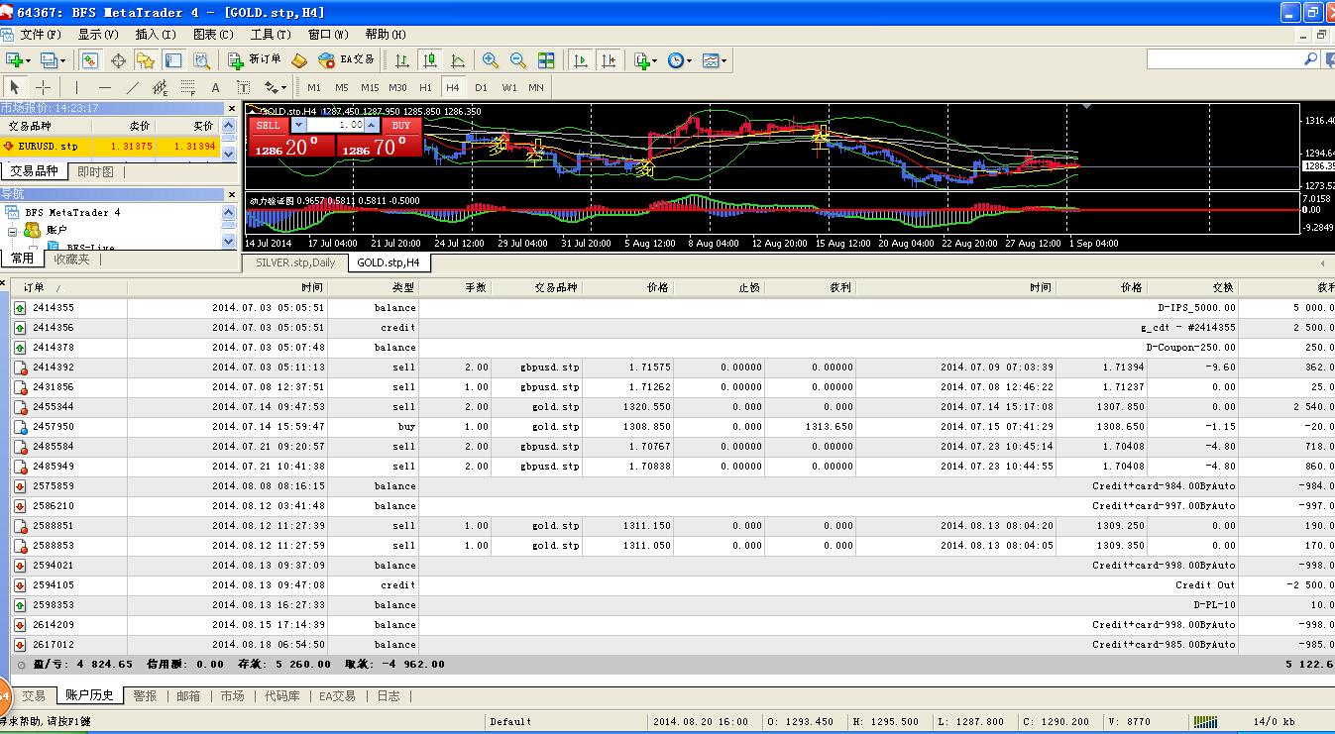Viewport: 1335px width, 734px height.
Task: Open the 插入 Insert menu
Action: pyautogui.click(x=156, y=34)
